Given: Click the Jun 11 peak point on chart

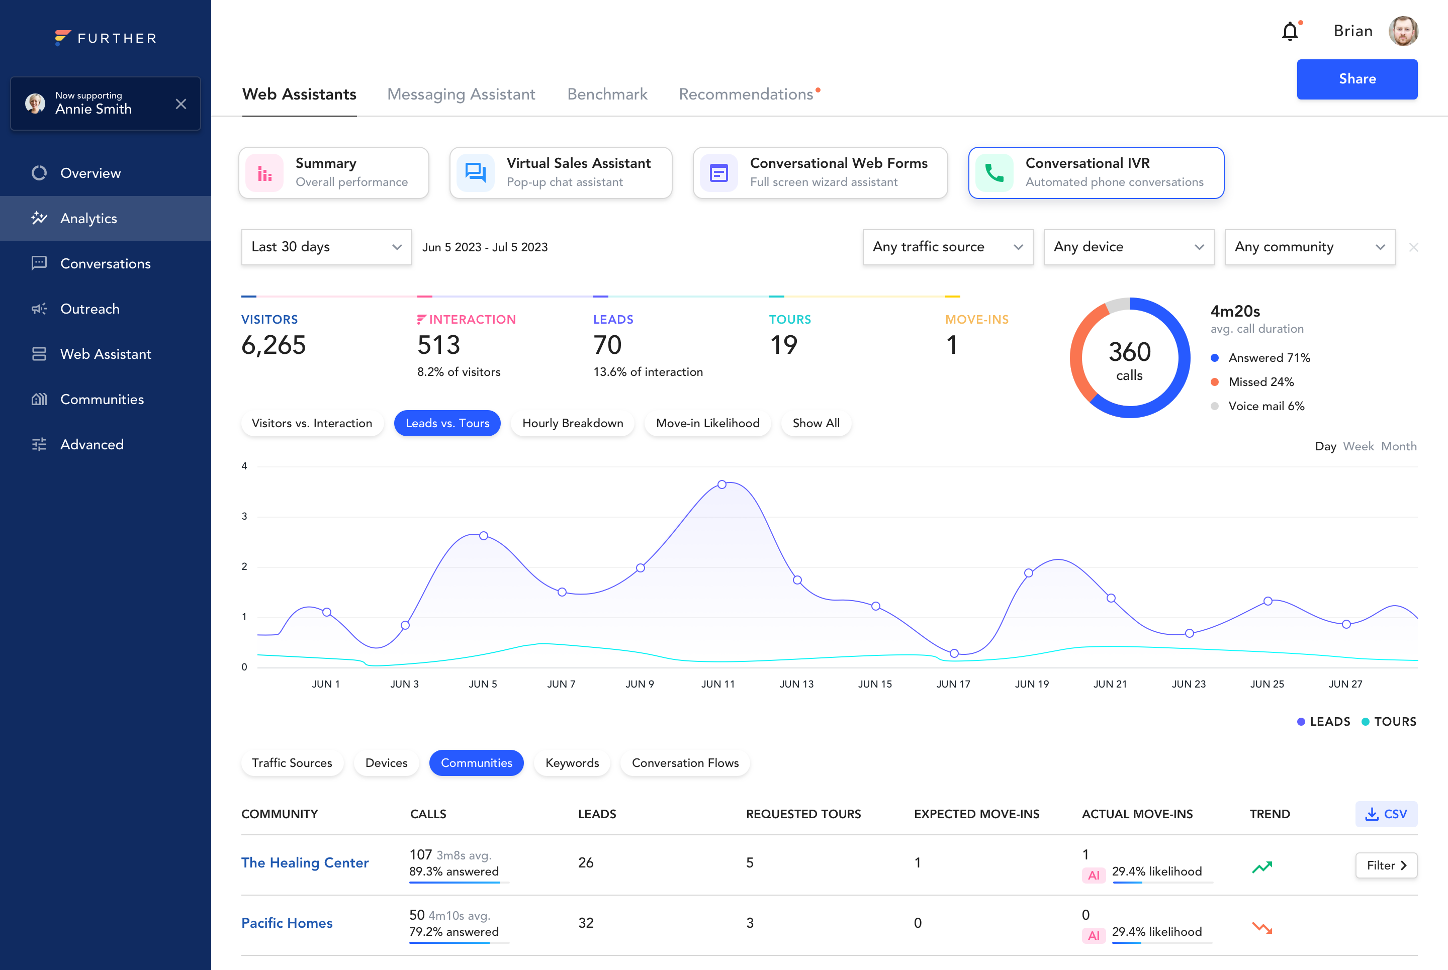Looking at the screenshot, I should [721, 484].
